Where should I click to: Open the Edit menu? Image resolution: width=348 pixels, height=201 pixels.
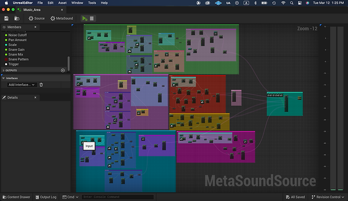coord(50,3)
